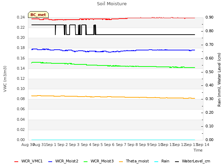This screenshot has width=224, height=168.
Task: Click the Sep 14 x-axis tick label
Action: point(203,145)
